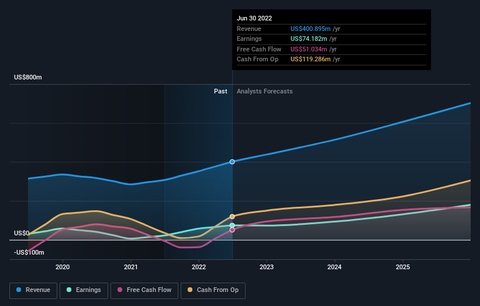This screenshot has width=480, height=306.
Task: Click the US$0 y-axis label
Action: (x=22, y=233)
